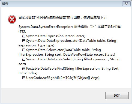Click the 错误 title bar text
This screenshot has width=132, height=104.
tap(5, 4)
